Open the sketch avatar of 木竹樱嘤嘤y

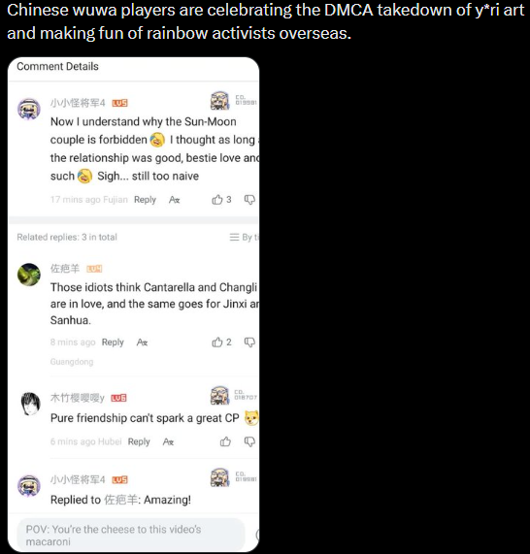(x=31, y=404)
